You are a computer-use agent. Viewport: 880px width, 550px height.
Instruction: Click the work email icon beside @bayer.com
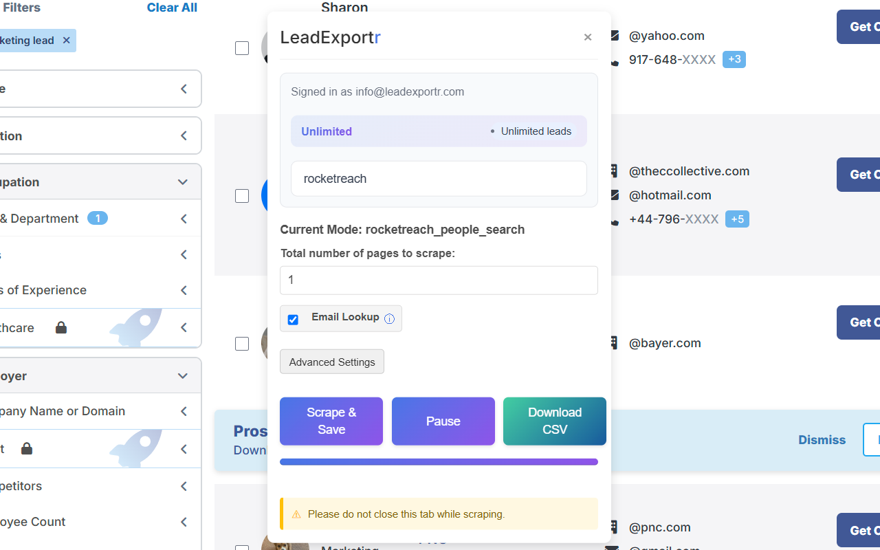[x=614, y=343]
